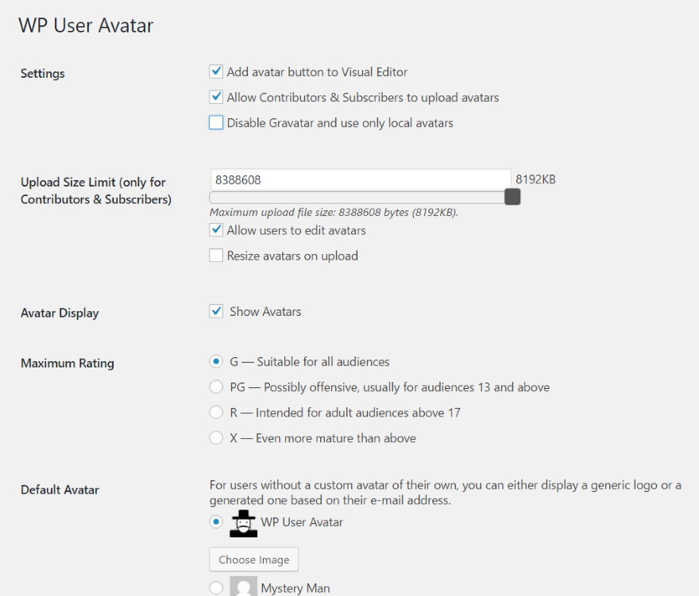Image resolution: width=699 pixels, height=596 pixels.
Task: Click the WP User Avatar hat icon
Action: point(243,523)
